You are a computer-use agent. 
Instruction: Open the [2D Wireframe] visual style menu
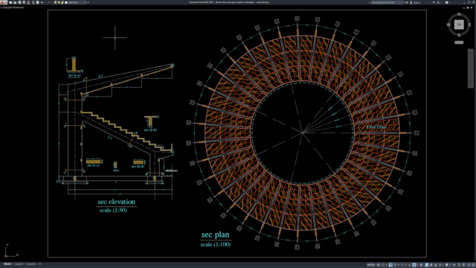16,7
